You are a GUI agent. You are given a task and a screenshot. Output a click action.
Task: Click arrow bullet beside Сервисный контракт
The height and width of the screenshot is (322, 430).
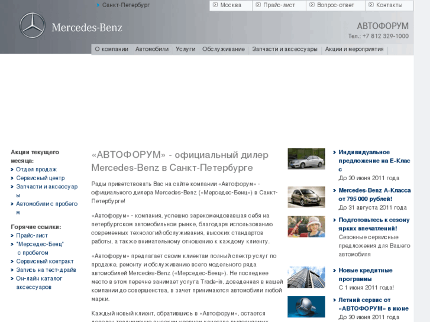point(12,261)
